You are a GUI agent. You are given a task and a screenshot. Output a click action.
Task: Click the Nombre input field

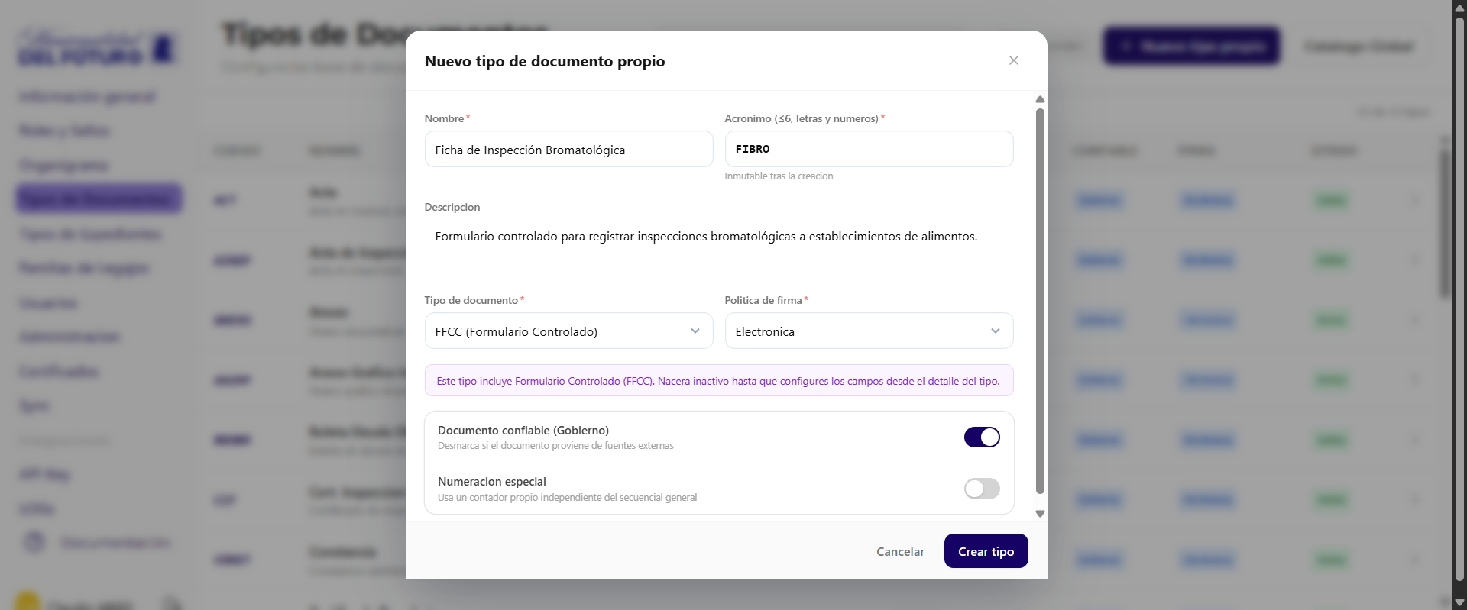point(568,149)
